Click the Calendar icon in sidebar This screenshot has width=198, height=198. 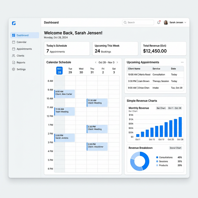click(14, 42)
